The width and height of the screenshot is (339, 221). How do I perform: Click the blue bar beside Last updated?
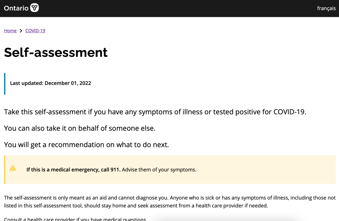[5, 84]
